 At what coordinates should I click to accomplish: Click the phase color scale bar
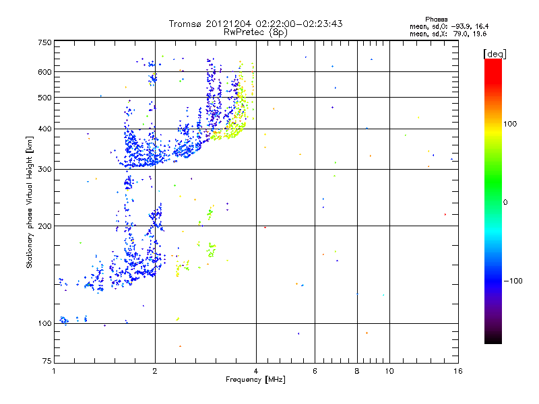pyautogui.click(x=493, y=201)
